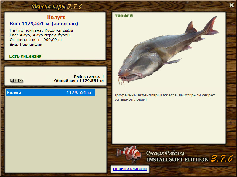Click the Kaluga sturgeon trophy picture

click(x=168, y=51)
